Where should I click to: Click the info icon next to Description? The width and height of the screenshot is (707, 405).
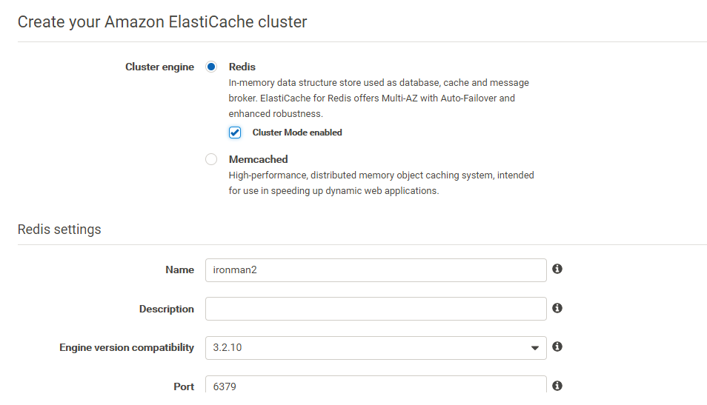(x=557, y=308)
